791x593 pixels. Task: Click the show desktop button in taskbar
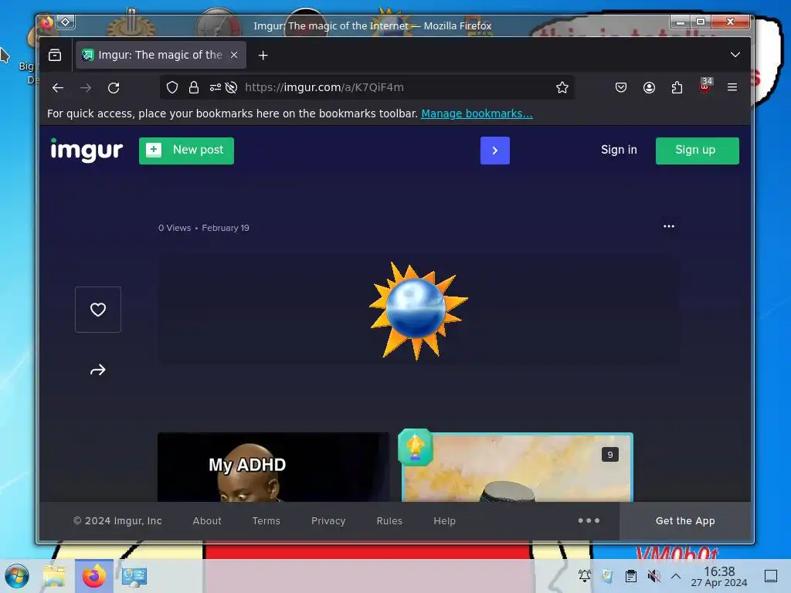(x=771, y=576)
